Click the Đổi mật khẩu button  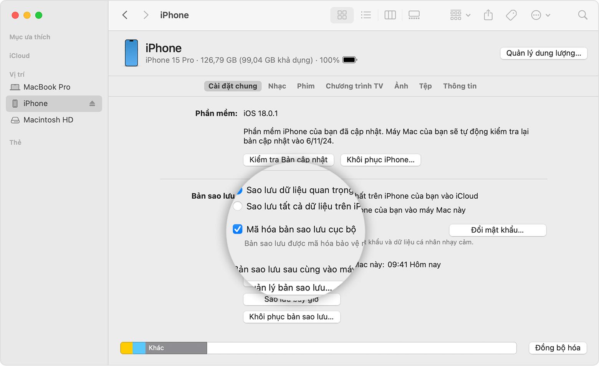[497, 230]
